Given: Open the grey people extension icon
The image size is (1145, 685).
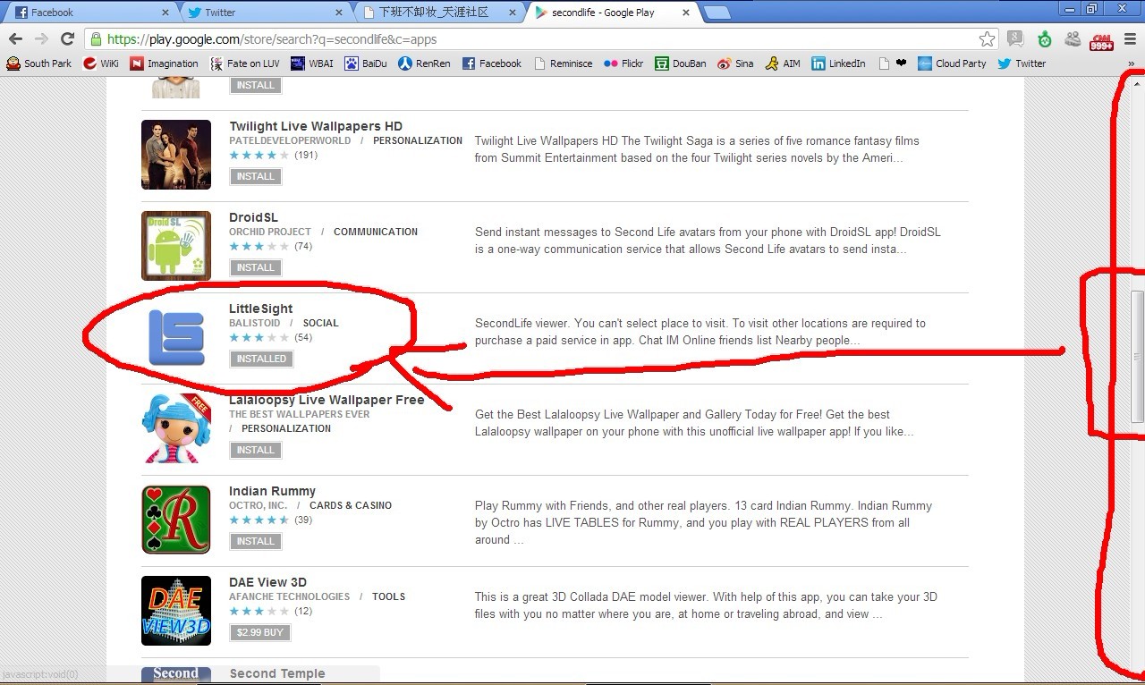Looking at the screenshot, I should coord(1073,39).
